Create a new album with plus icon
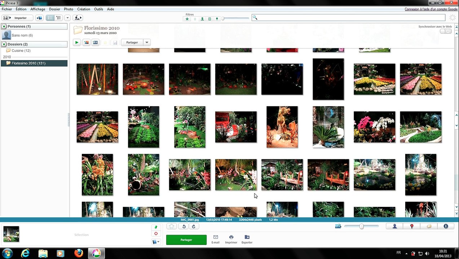 (39, 18)
